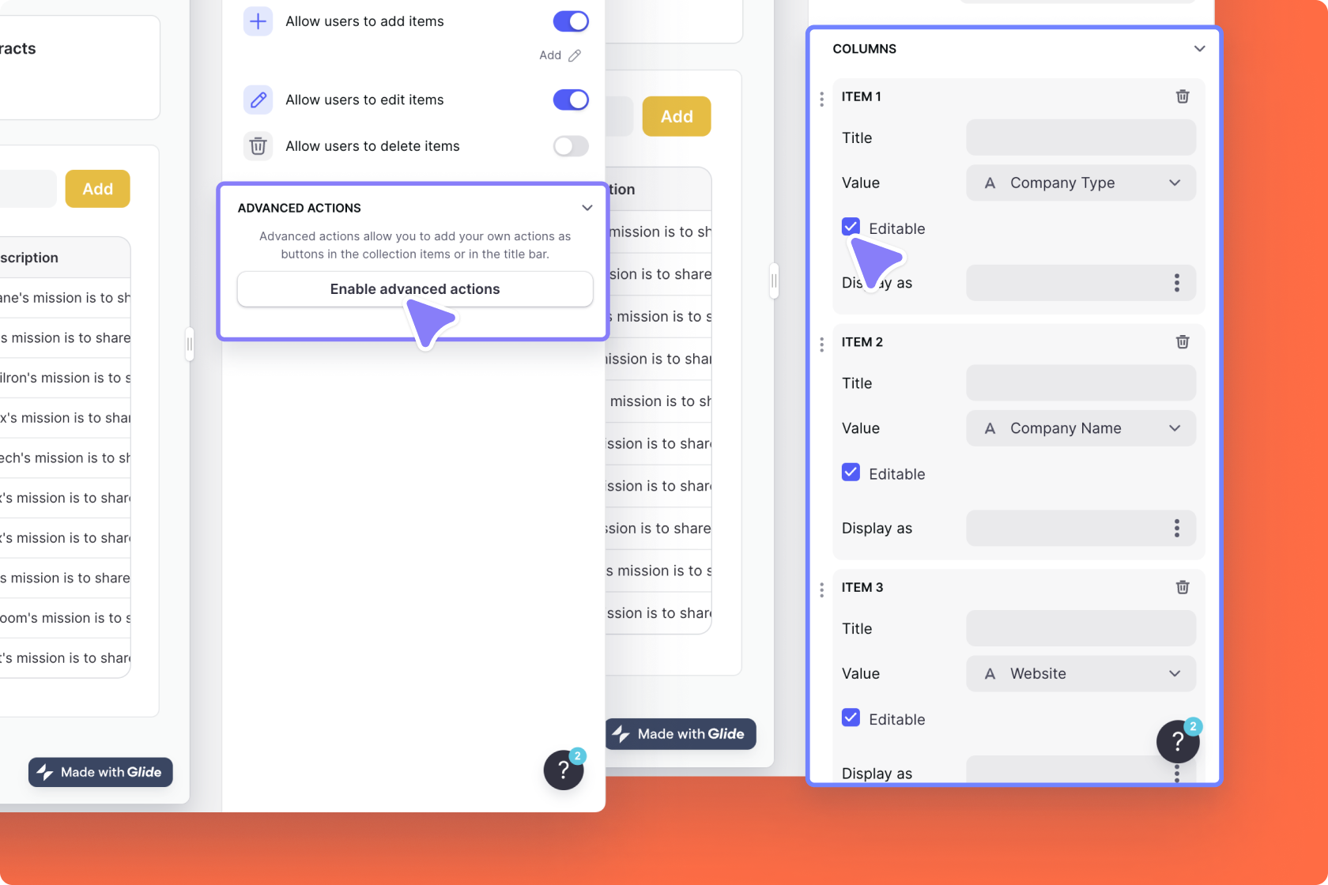This screenshot has height=885, width=1328.
Task: Disable Allow users to add items
Action: click(x=571, y=21)
